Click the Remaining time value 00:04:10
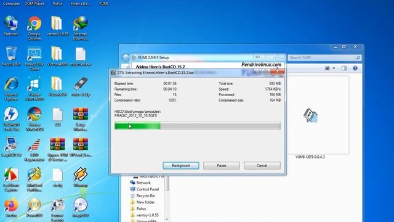 [170, 89]
